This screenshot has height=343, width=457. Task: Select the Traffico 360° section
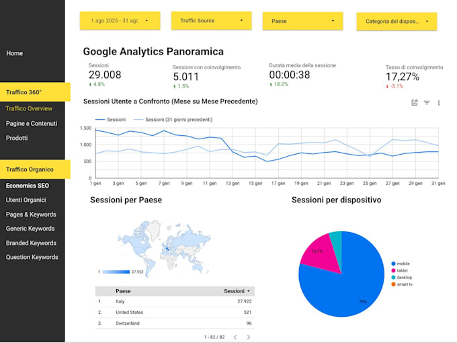(35, 92)
